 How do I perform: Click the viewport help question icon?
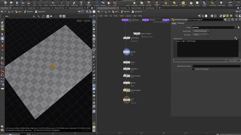(94, 16)
